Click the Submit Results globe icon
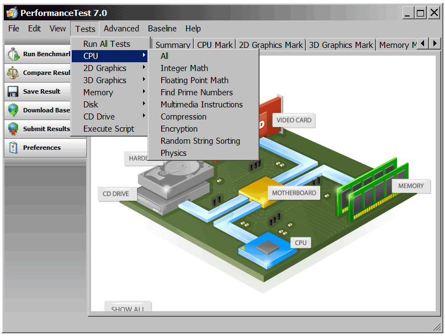Image resolution: width=445 pixels, height=336 pixels. [x=13, y=129]
